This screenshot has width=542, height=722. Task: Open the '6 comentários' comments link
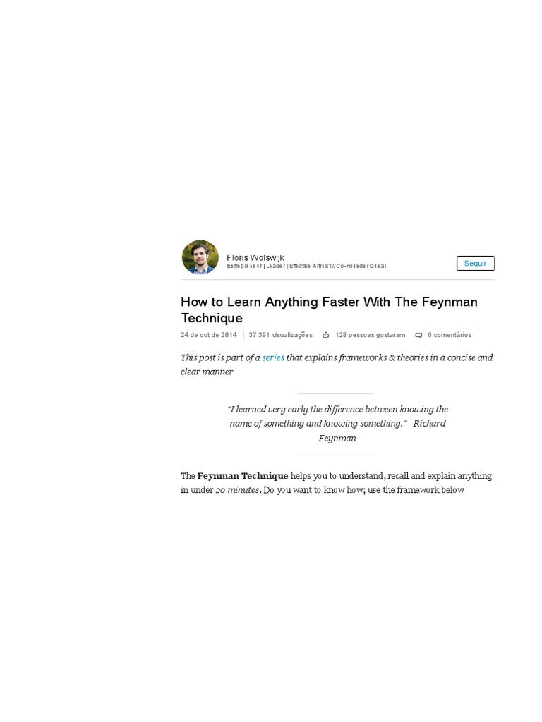(450, 335)
